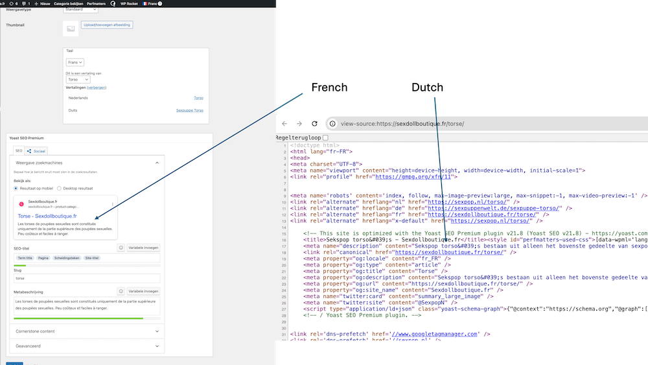Viewport: 648px width, 365px height.
Task: Click the Metabeschrijving length progress bar
Action: [87, 318]
